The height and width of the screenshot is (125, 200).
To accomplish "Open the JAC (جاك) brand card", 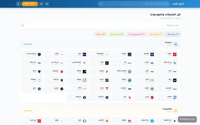I will point(122,97).
